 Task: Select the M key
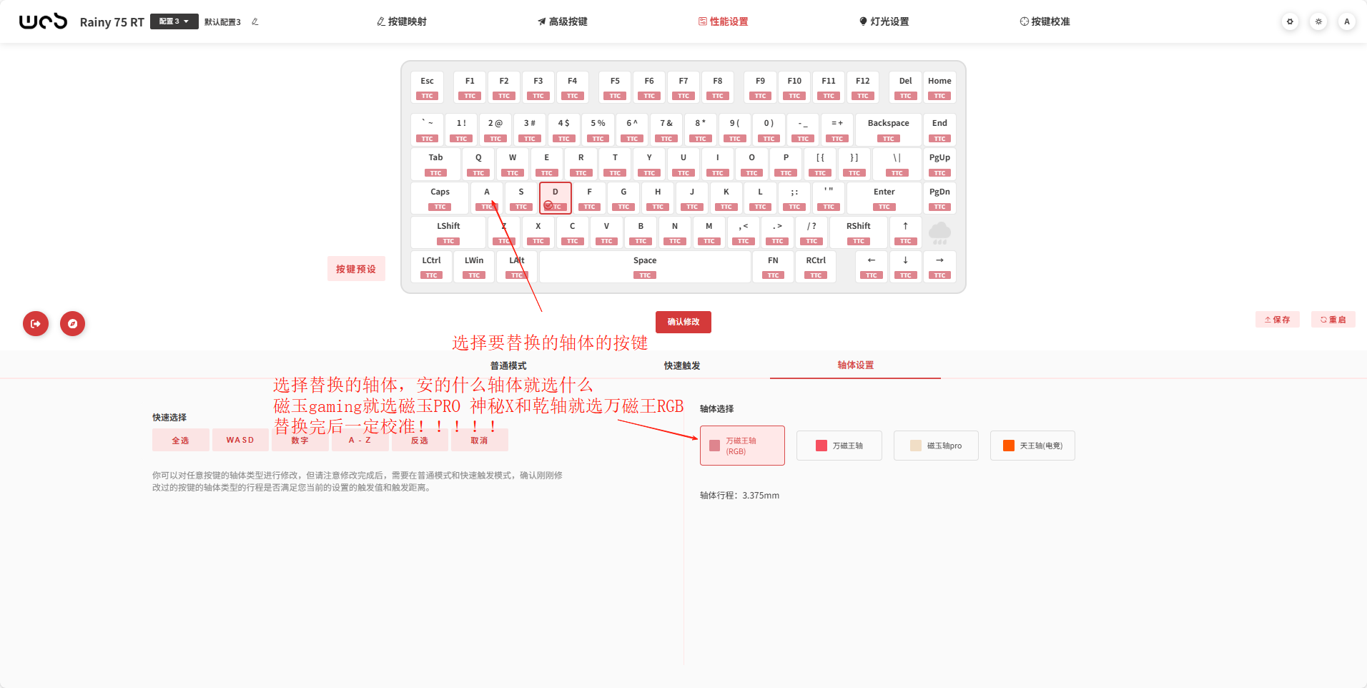pos(709,232)
